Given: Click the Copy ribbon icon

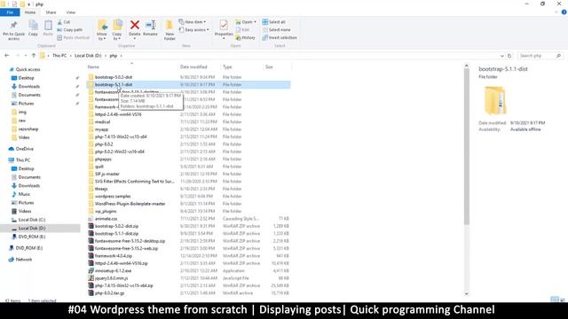Looking at the screenshot, I should coord(33,28).
